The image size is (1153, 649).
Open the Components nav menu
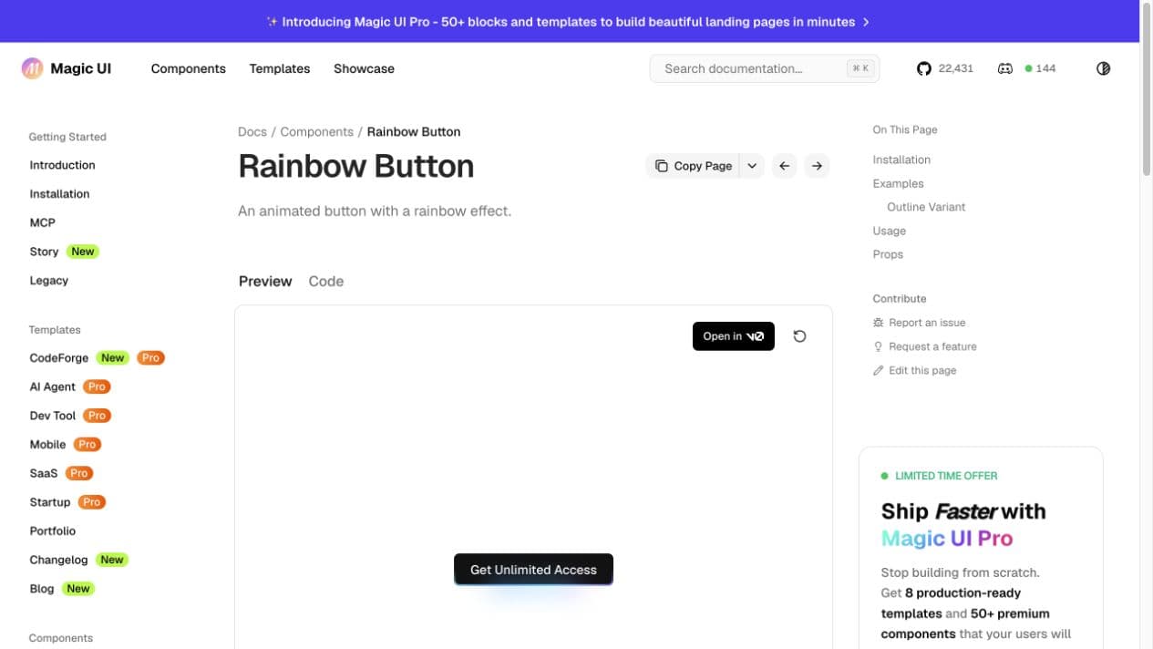point(189,68)
